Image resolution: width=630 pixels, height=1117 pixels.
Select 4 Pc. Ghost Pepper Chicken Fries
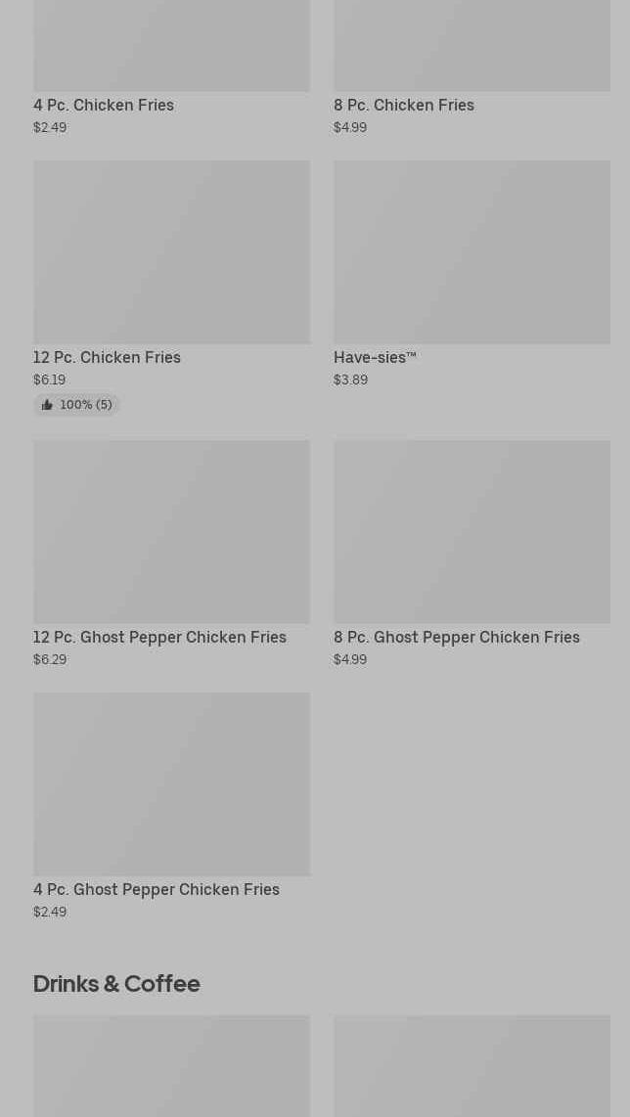[x=157, y=889]
